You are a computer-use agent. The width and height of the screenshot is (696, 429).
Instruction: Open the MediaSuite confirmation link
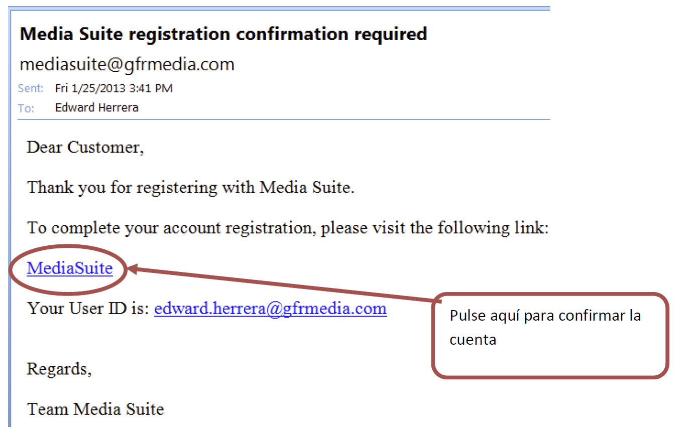[x=69, y=268]
